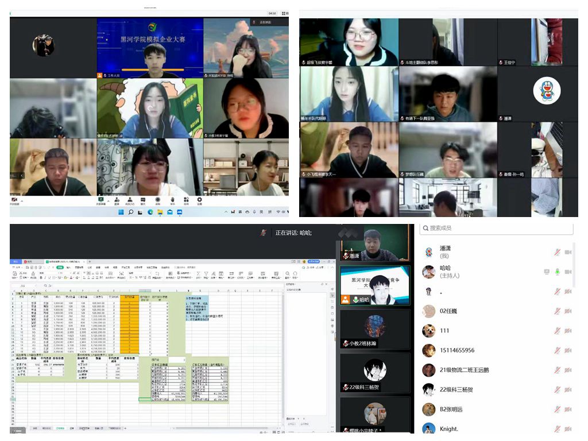588x441 pixels.
Task: Expand the arrow beside the video button
Action: coord(22,199)
